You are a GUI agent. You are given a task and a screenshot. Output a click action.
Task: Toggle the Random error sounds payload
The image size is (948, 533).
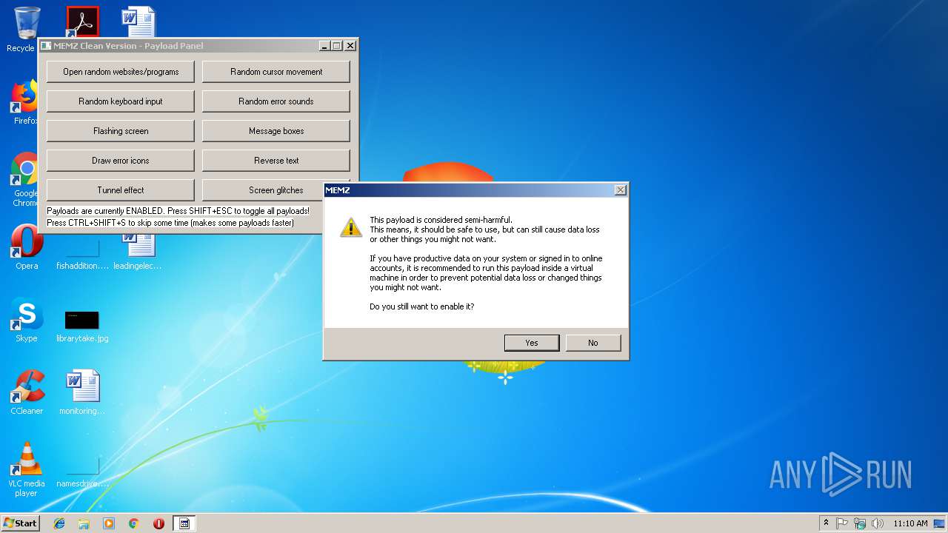(x=276, y=101)
